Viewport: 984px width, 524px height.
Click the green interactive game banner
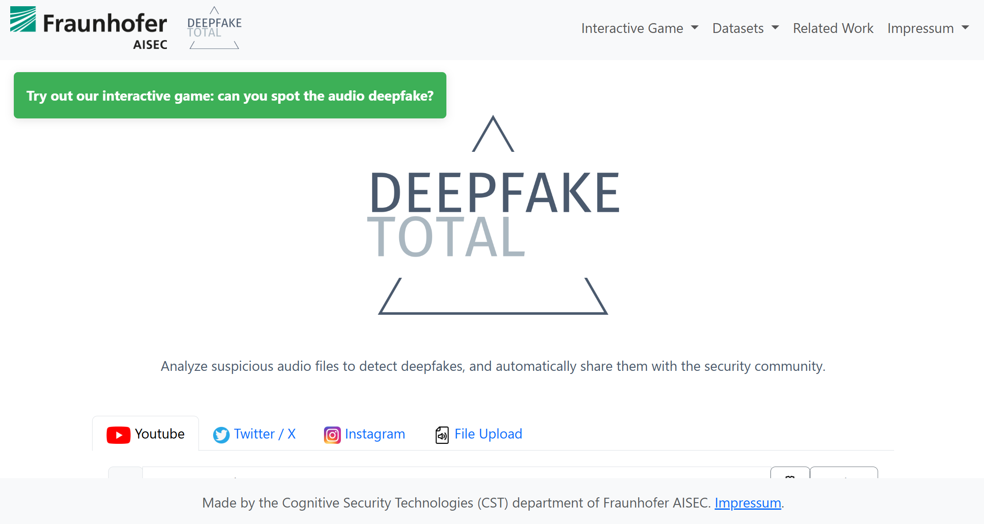(x=230, y=95)
